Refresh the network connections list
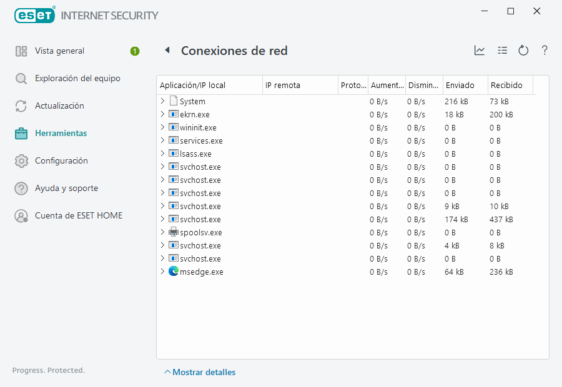 (523, 51)
